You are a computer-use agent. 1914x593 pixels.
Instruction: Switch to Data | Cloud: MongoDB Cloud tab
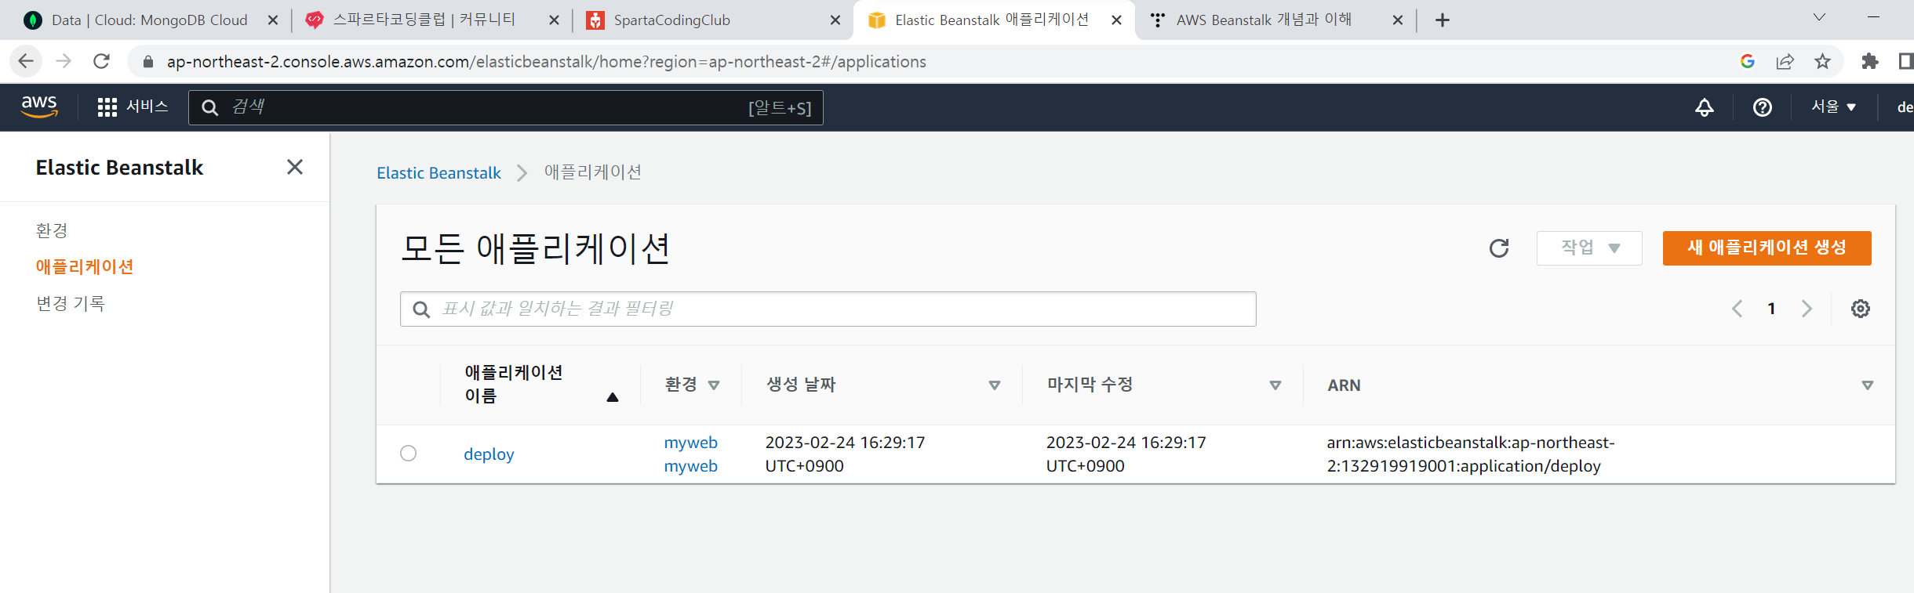point(149,20)
